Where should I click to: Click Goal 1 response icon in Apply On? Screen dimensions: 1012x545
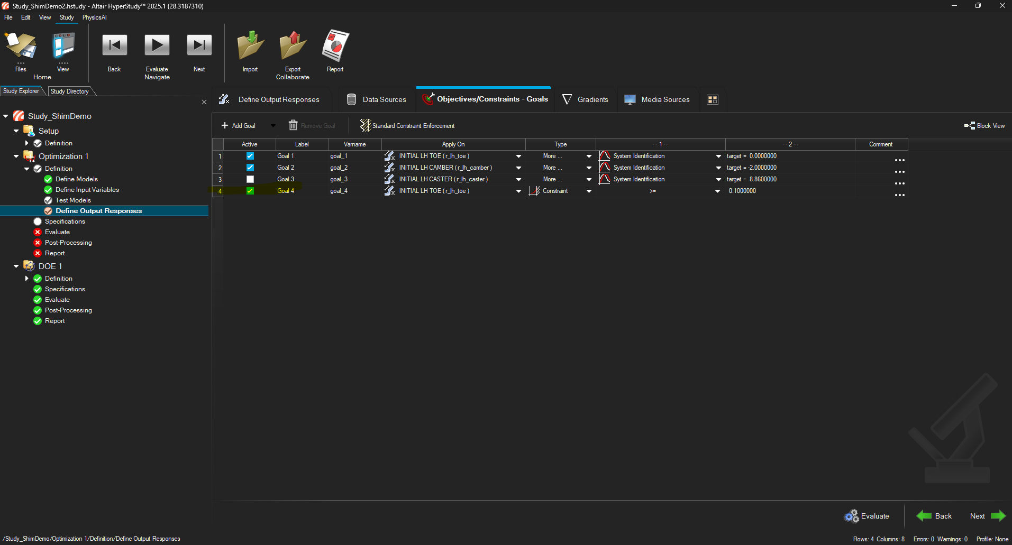(x=389, y=156)
